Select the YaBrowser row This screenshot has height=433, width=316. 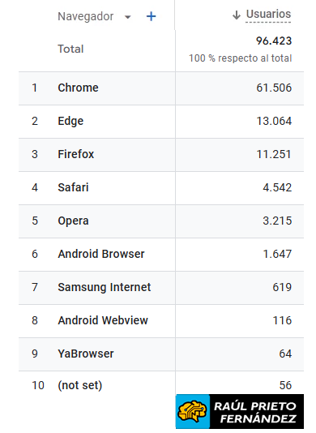tap(161, 354)
